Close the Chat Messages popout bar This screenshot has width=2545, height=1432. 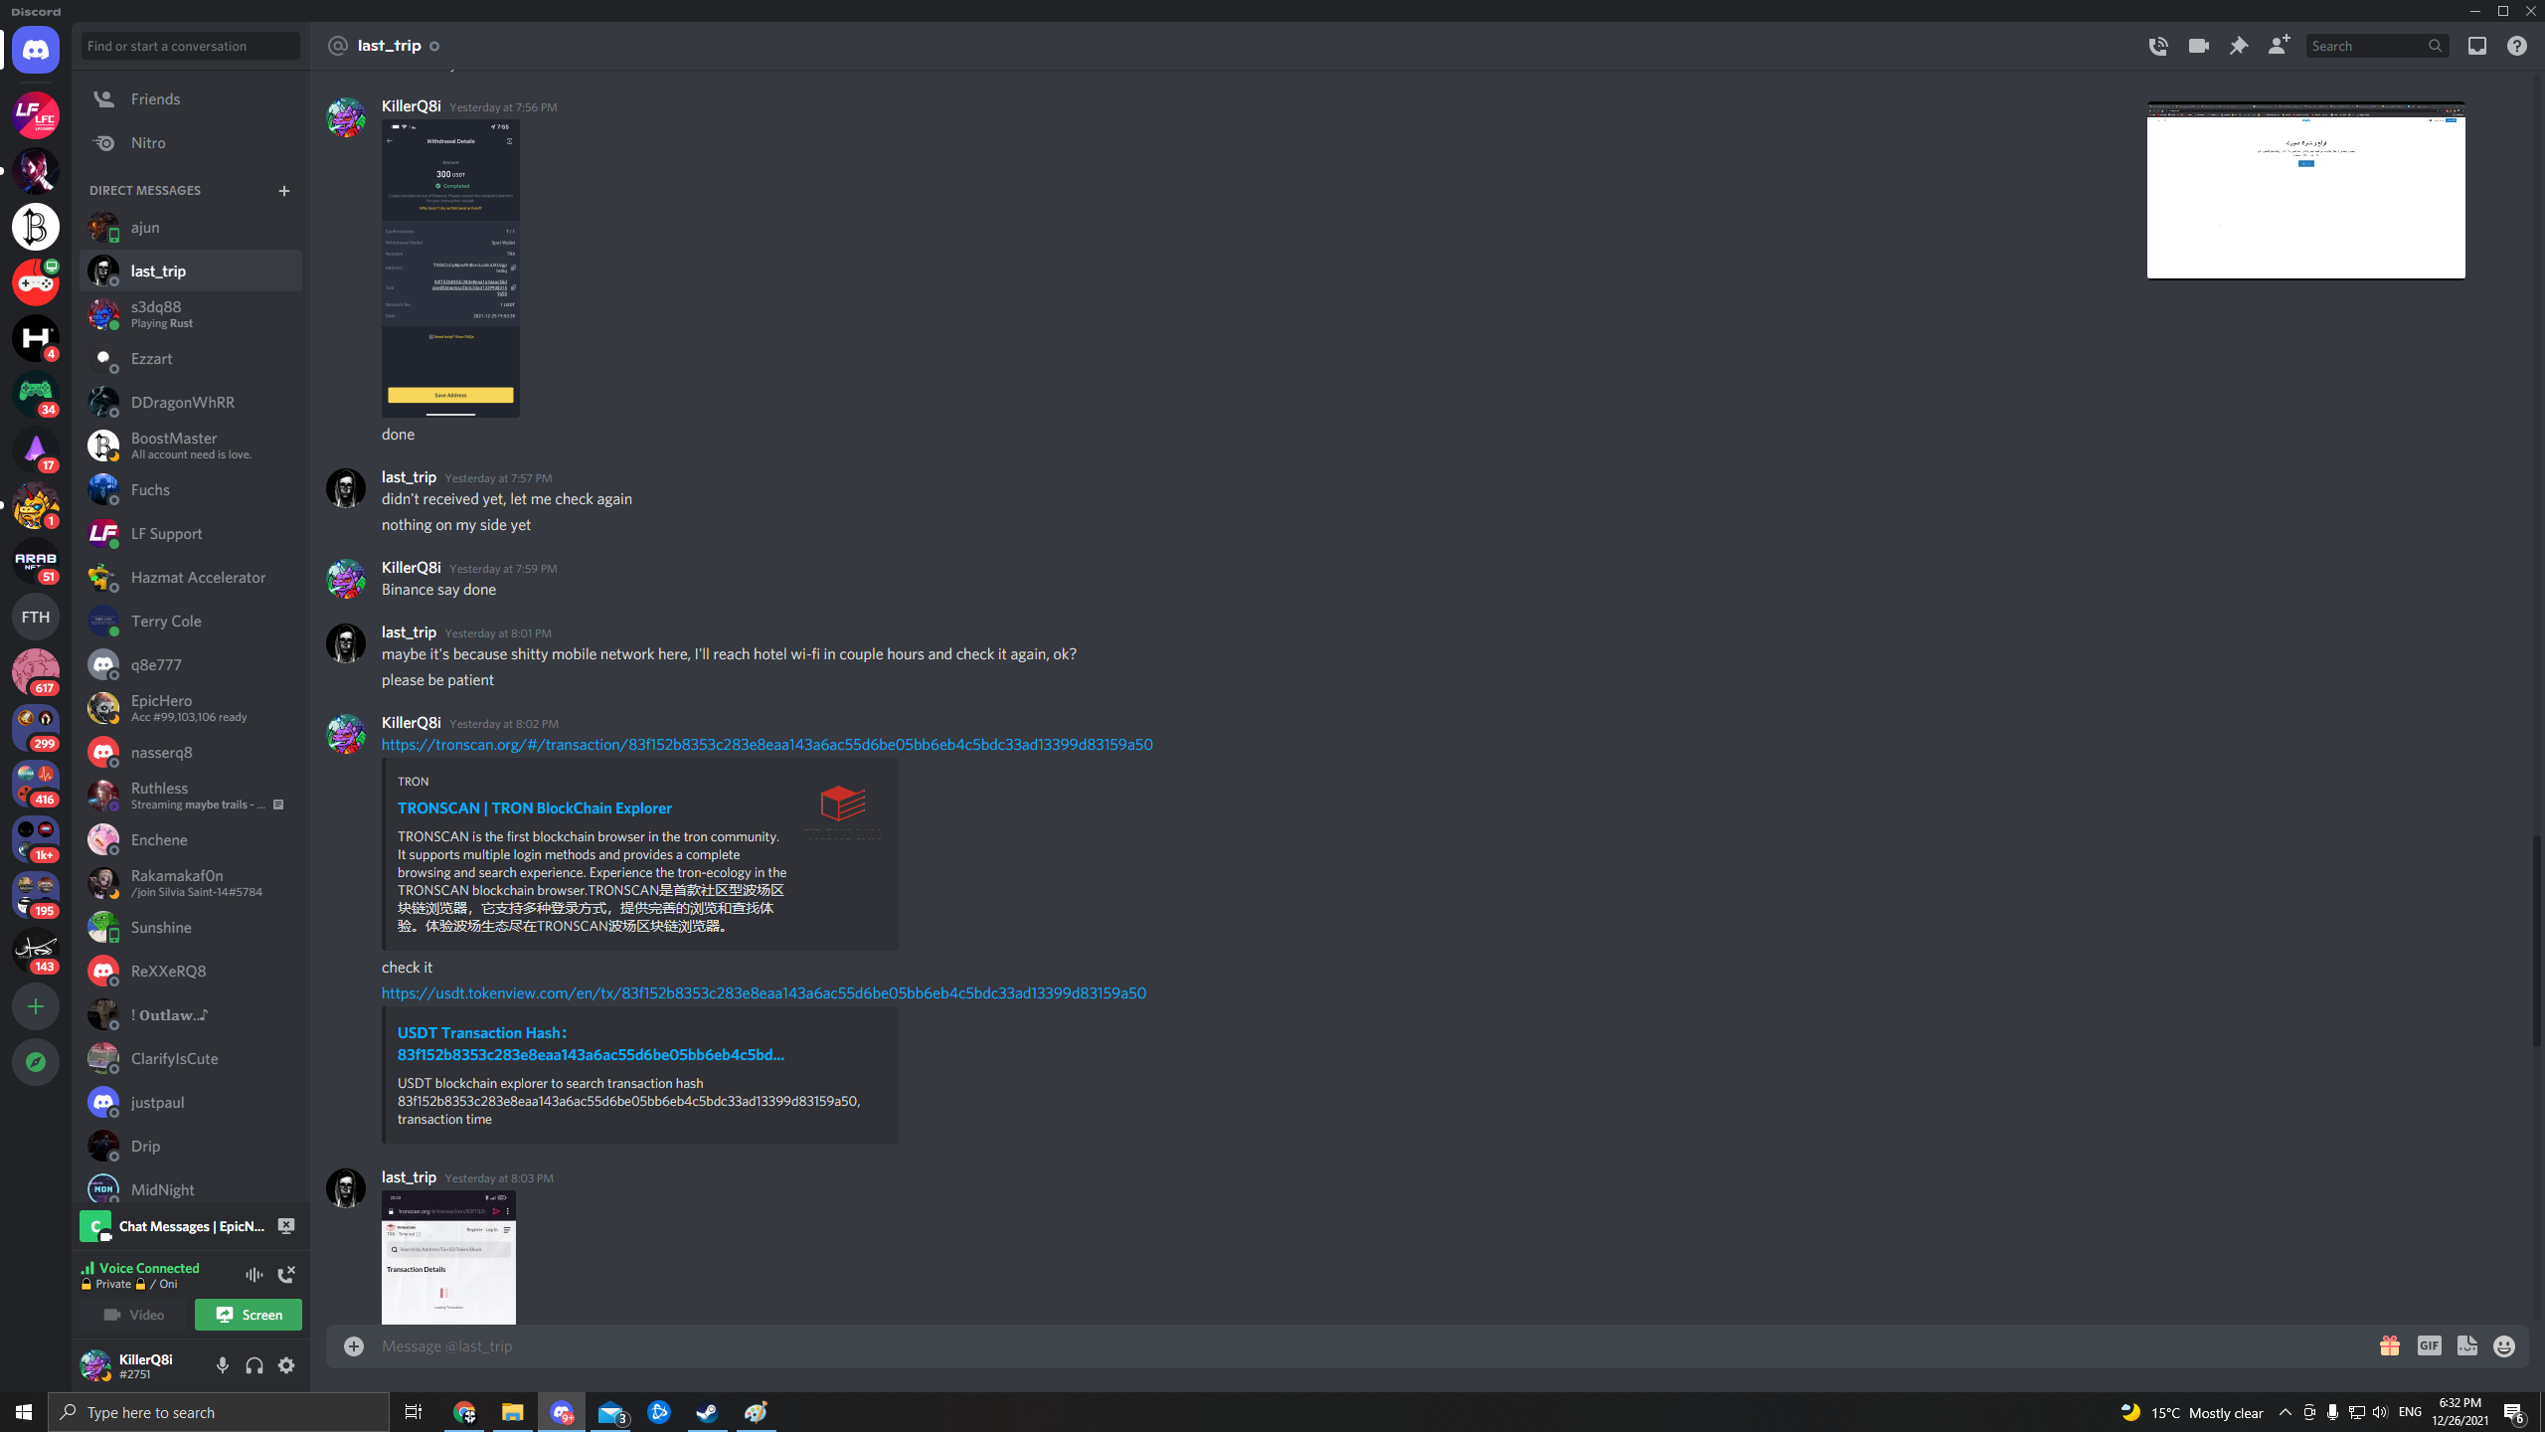[286, 1226]
